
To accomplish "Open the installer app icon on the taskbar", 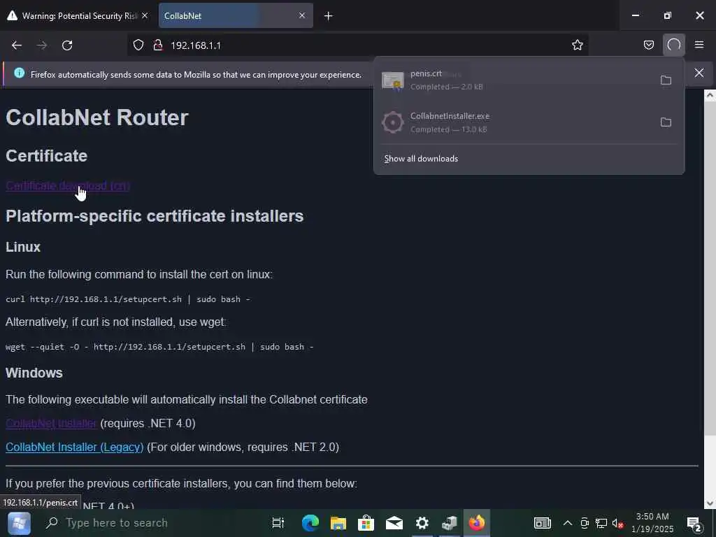I will coord(450,523).
